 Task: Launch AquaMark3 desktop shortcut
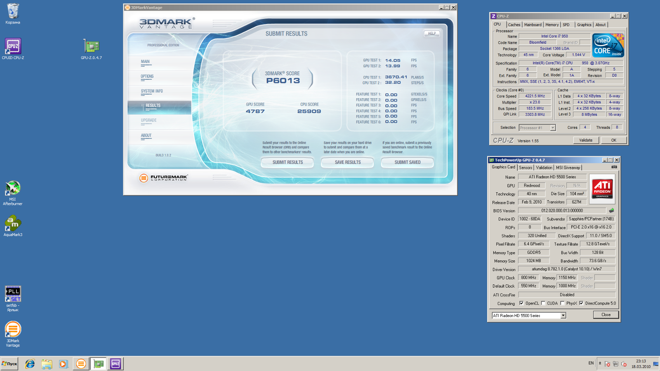[x=13, y=226]
